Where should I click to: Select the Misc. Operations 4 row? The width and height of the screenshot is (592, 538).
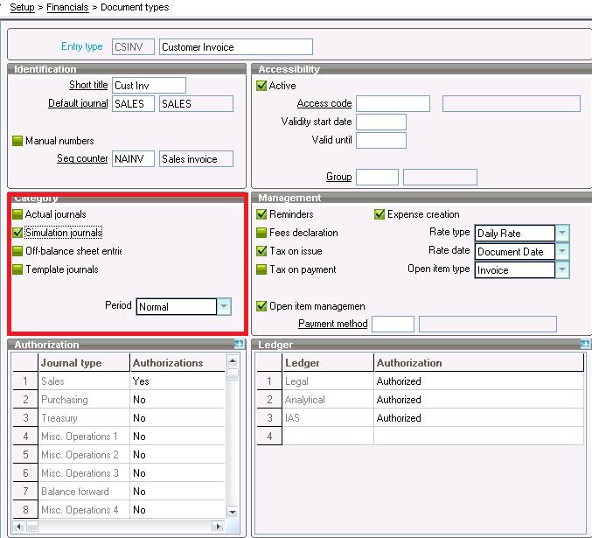coord(84,510)
